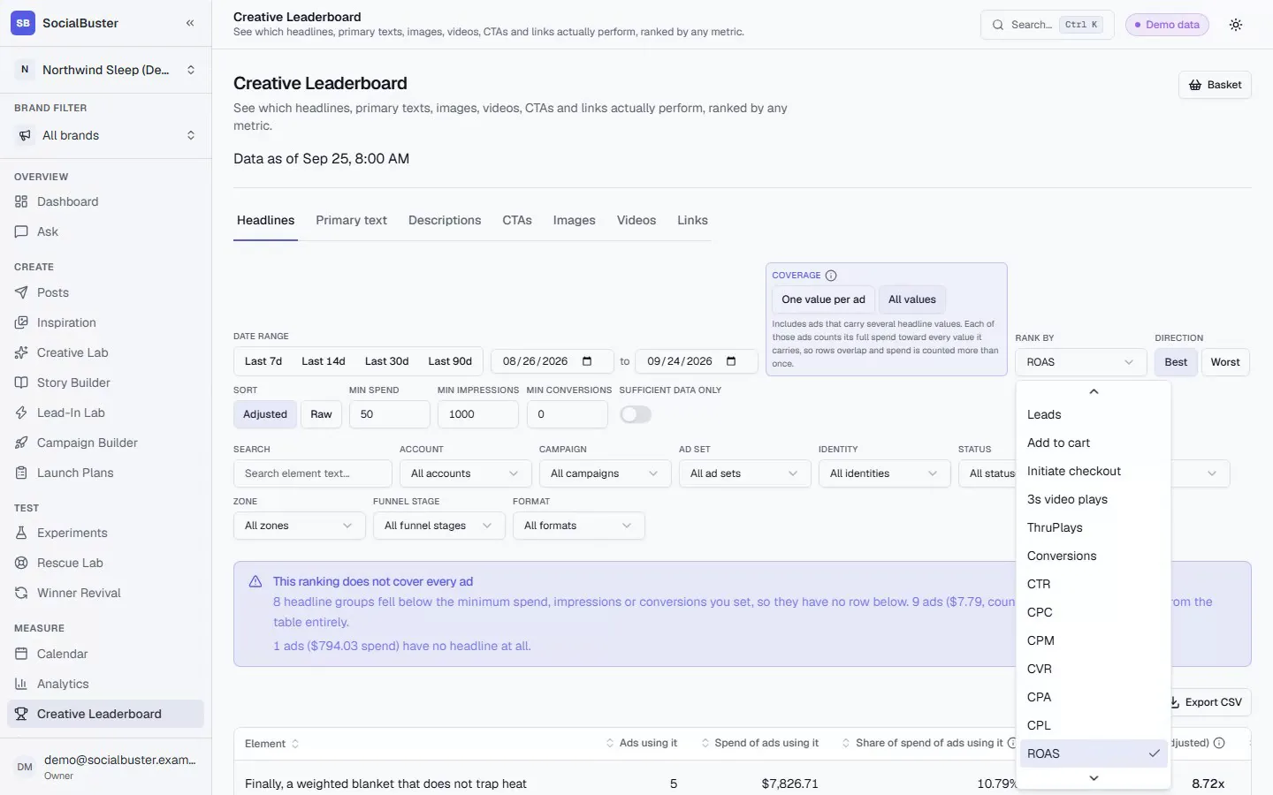Enable Sufficient data only switch
The width and height of the screenshot is (1273, 795).
point(636,414)
